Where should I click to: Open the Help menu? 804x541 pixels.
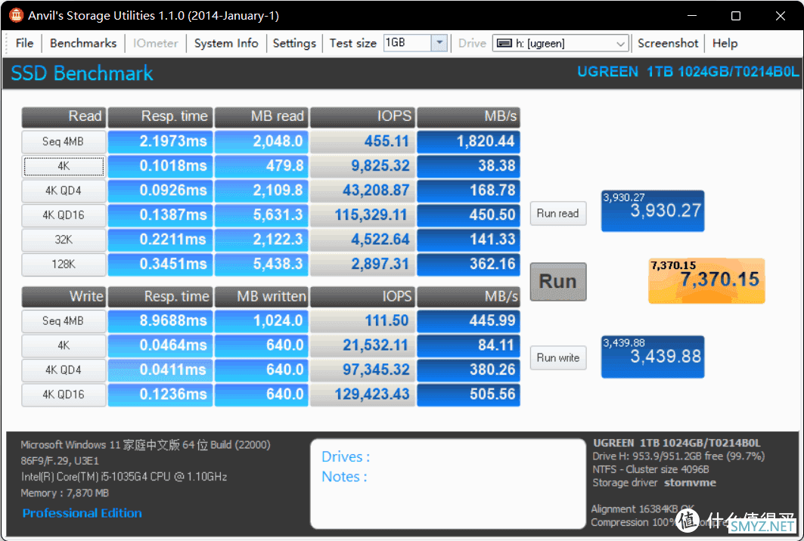point(725,43)
